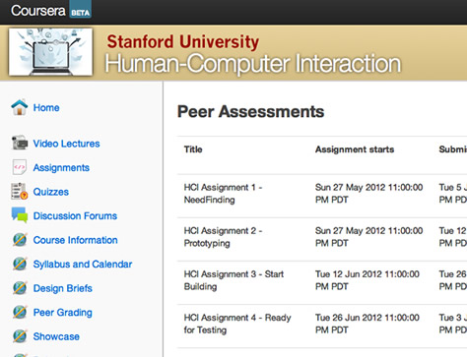Click the Peer Assessments page heading
Screen dimensions: 467x357
pyautogui.click(x=250, y=111)
